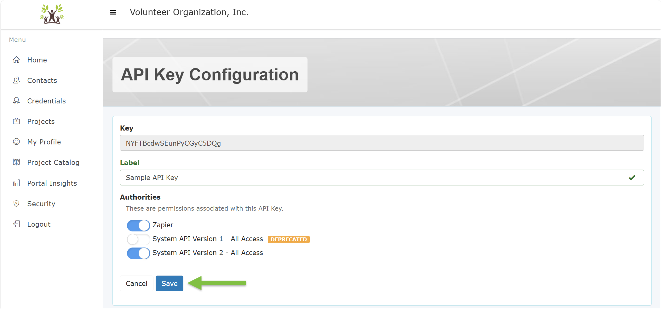
Task: Open Security menu item
Action: pos(41,204)
